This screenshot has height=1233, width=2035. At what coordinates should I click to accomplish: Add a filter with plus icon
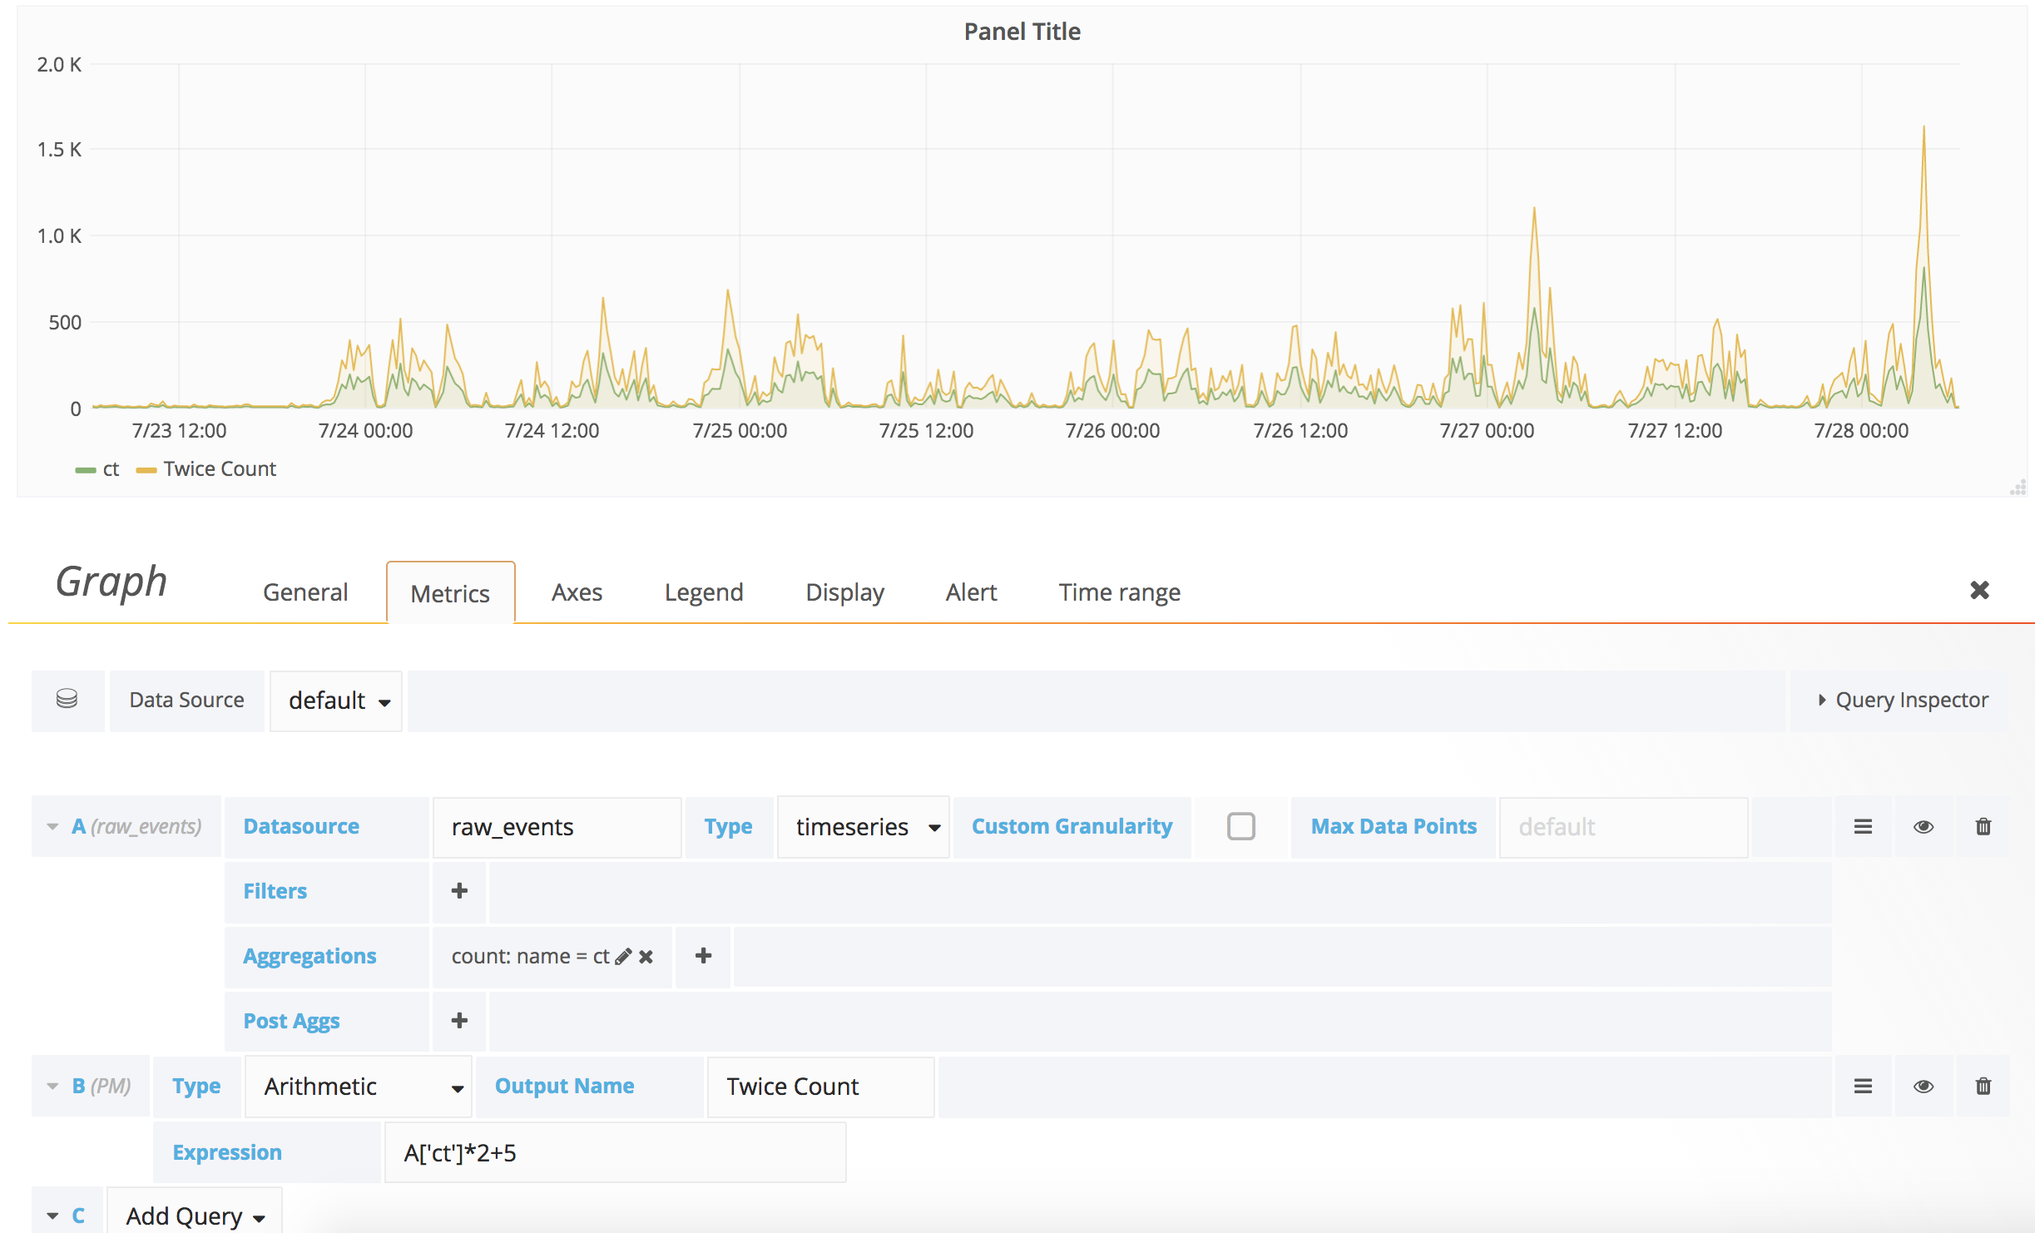coord(459,891)
